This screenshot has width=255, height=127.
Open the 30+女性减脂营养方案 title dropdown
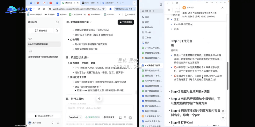[91, 22]
